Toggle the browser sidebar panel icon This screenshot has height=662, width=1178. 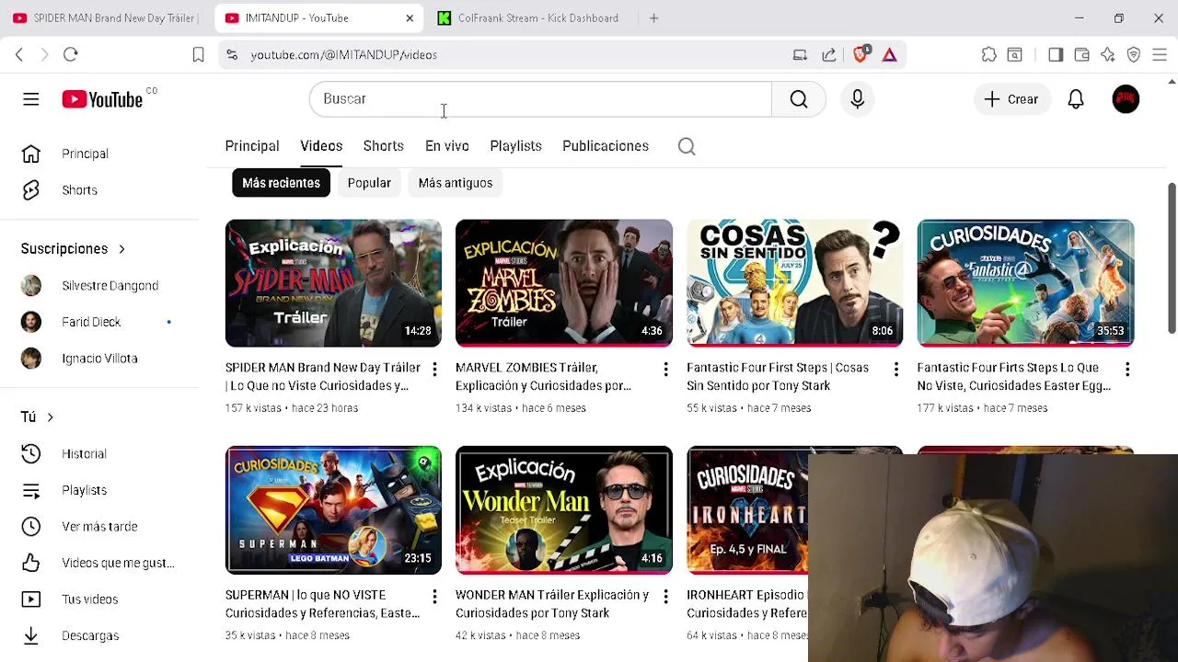click(1056, 55)
